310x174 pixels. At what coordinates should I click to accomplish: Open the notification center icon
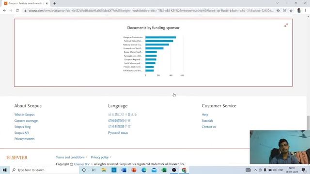click(x=304, y=170)
